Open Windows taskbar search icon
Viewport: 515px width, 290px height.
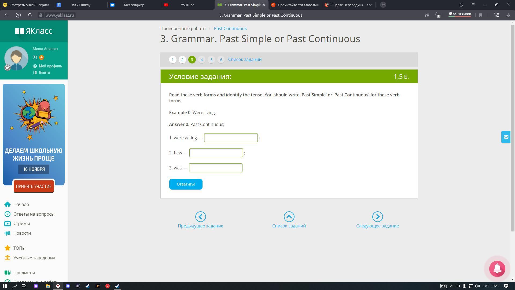(x=14, y=286)
